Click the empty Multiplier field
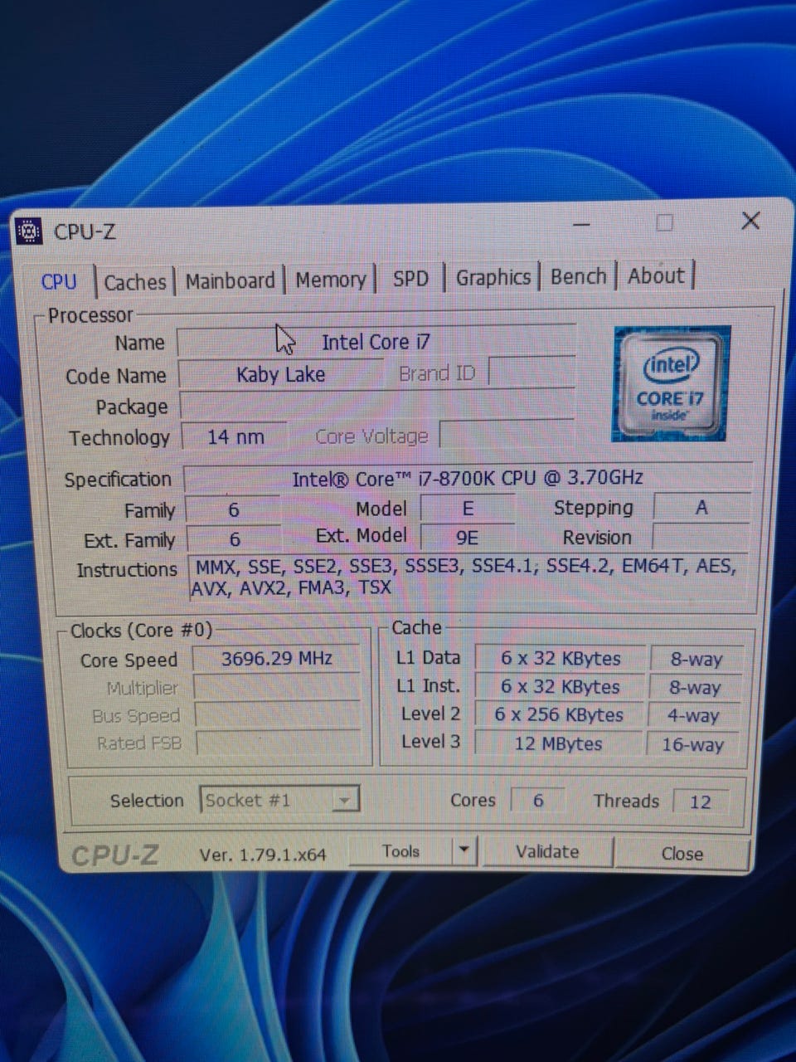The width and height of the screenshot is (796, 1062). coord(277,688)
